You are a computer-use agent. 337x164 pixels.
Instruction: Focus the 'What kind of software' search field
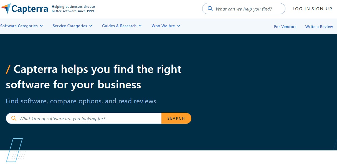click(84, 118)
